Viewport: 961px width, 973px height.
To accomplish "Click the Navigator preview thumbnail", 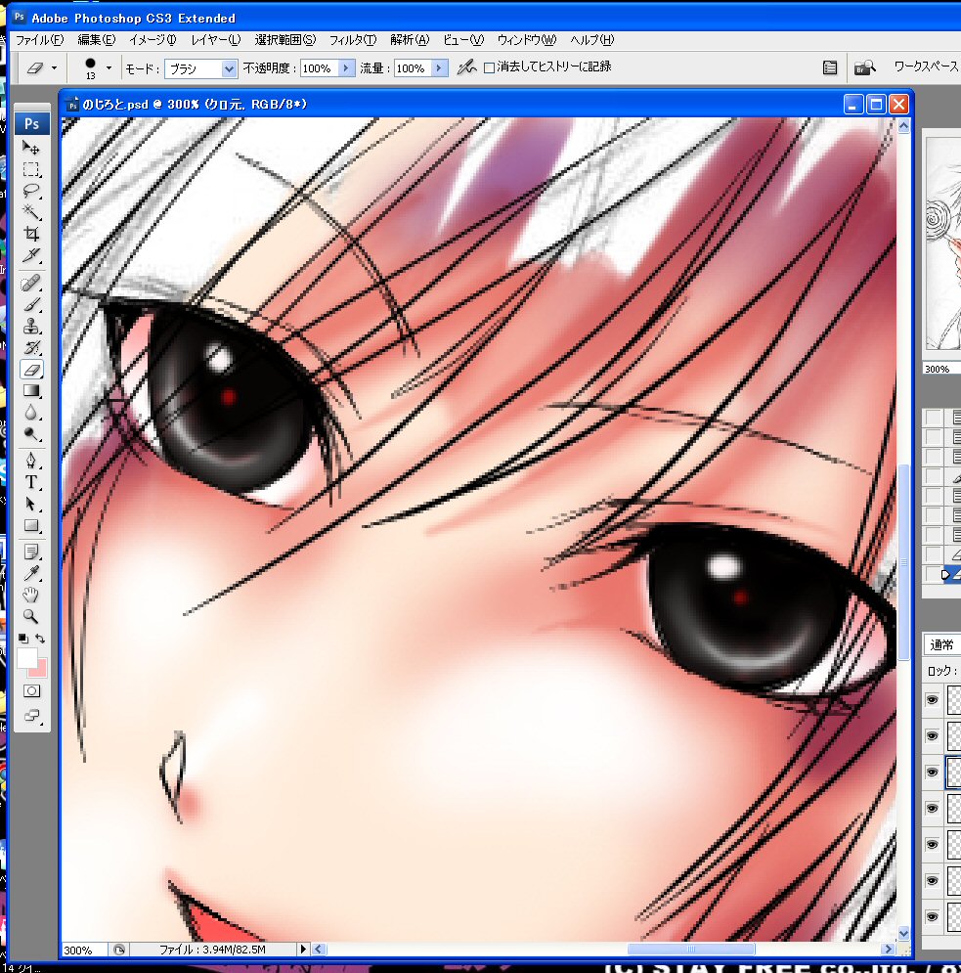I will point(943,244).
